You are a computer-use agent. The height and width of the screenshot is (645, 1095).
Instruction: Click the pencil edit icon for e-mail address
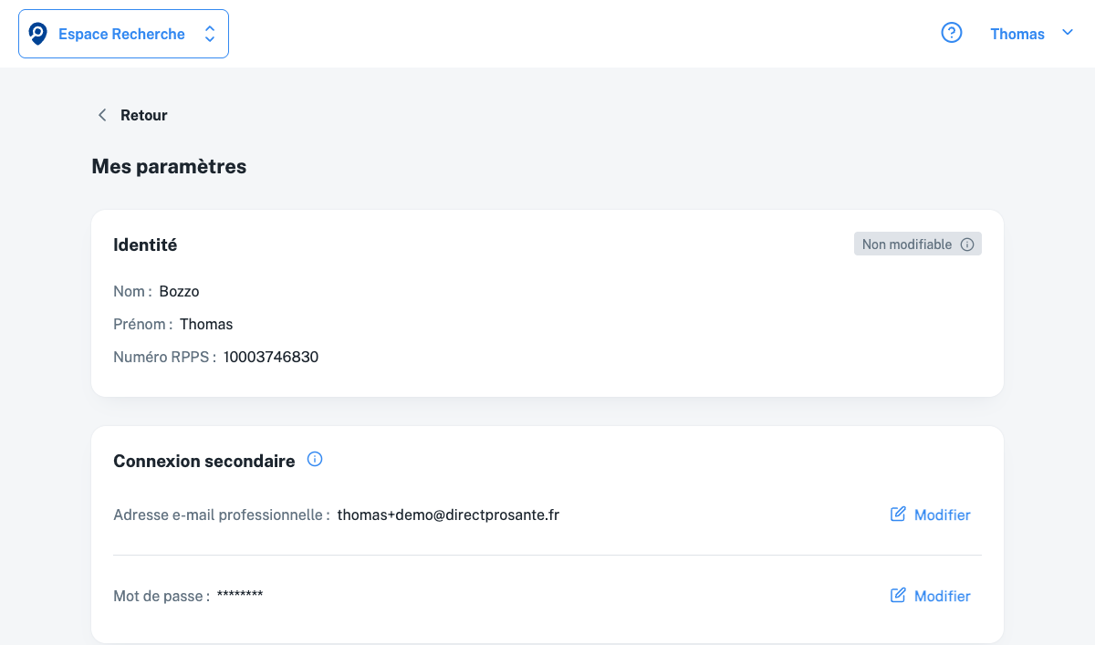click(898, 515)
